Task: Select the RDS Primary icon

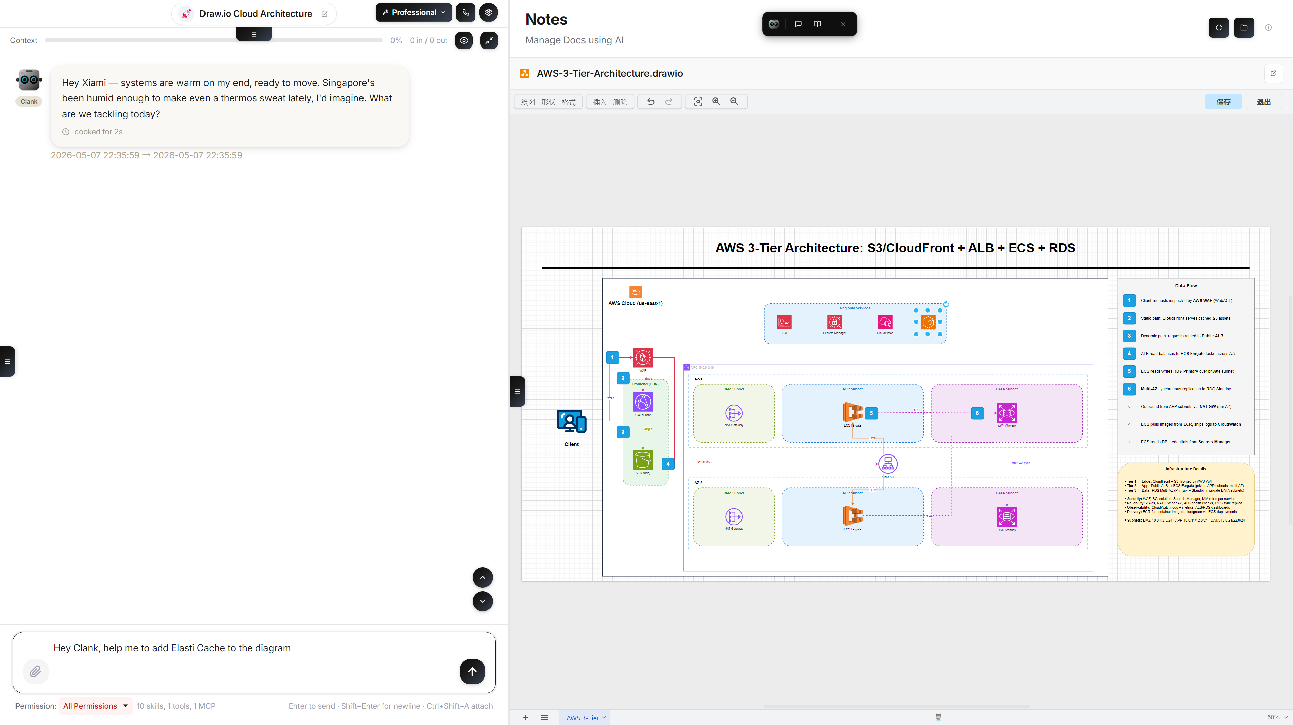Action: tap(1006, 413)
